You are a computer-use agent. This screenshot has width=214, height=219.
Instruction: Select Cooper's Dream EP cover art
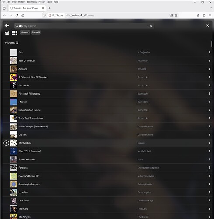click(14, 176)
